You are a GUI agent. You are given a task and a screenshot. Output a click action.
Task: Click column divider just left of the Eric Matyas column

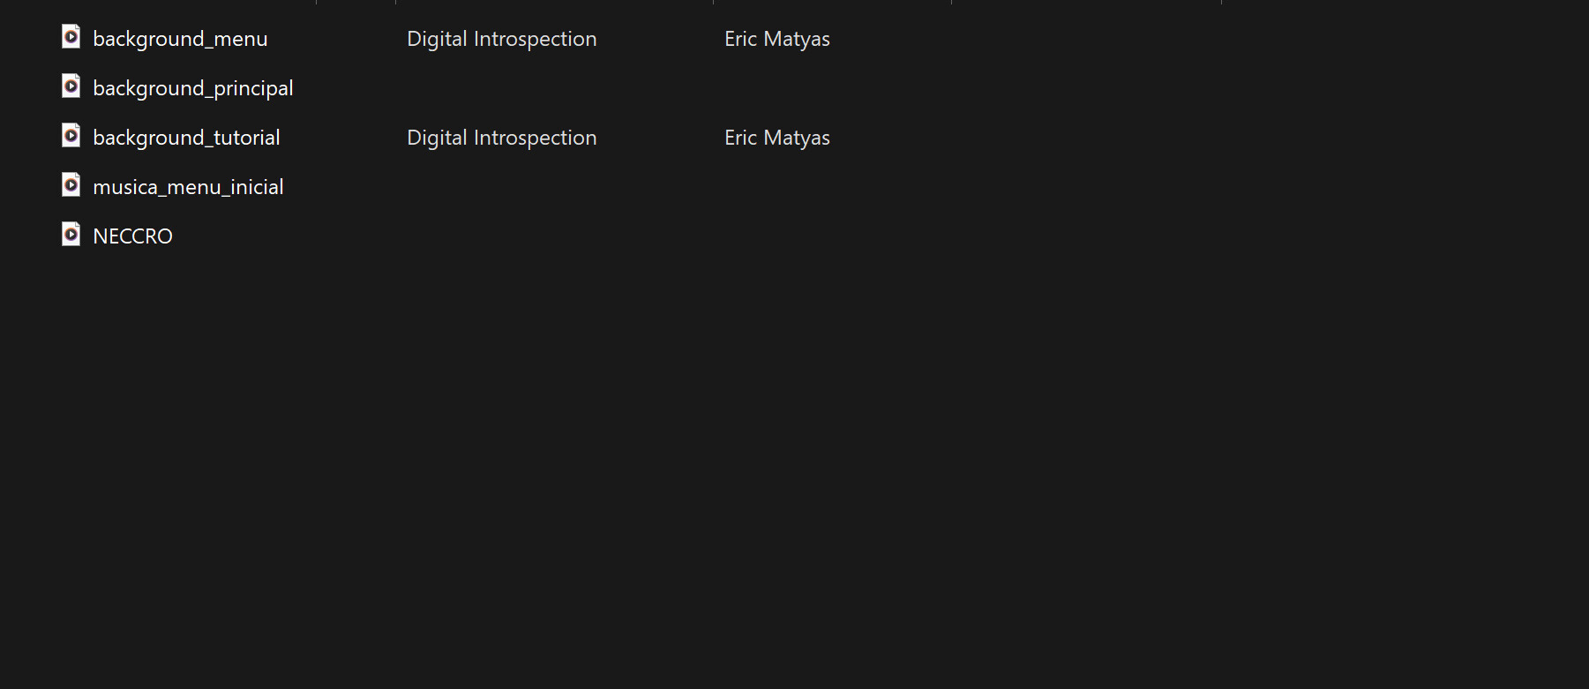click(713, 2)
